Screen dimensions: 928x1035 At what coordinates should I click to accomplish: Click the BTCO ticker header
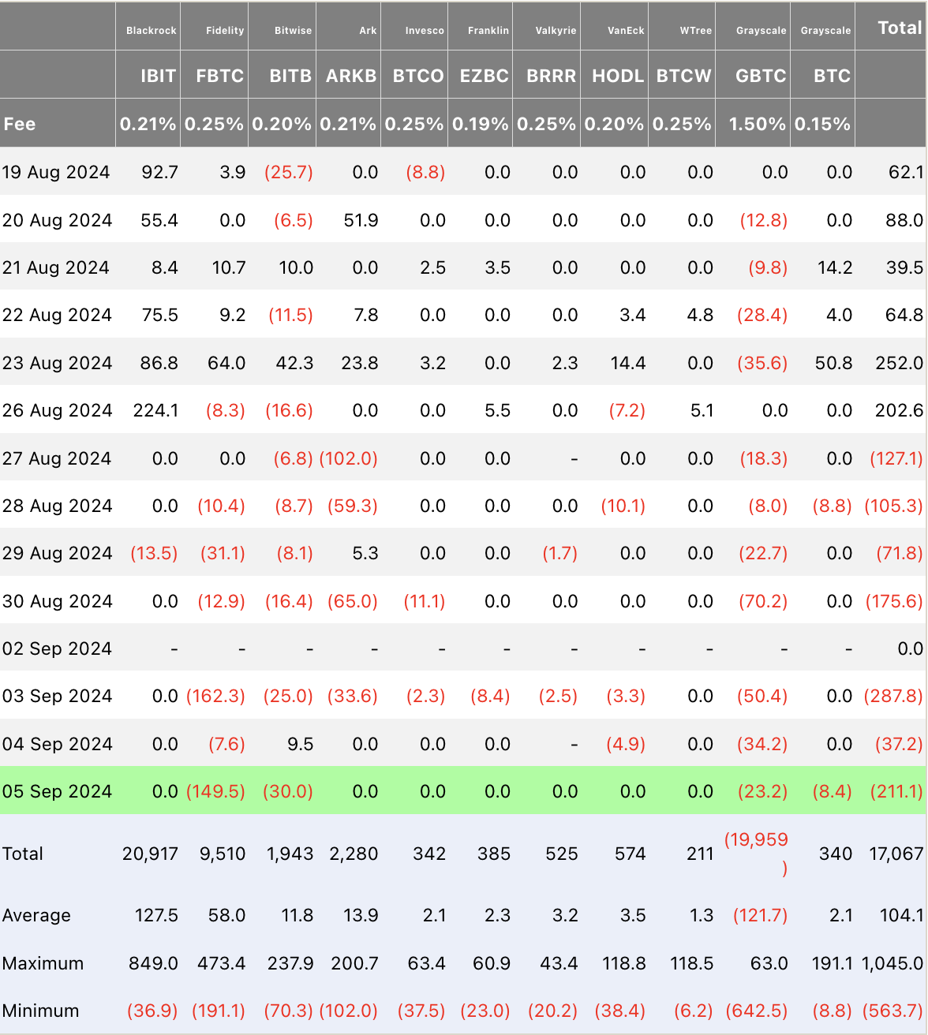(x=418, y=76)
